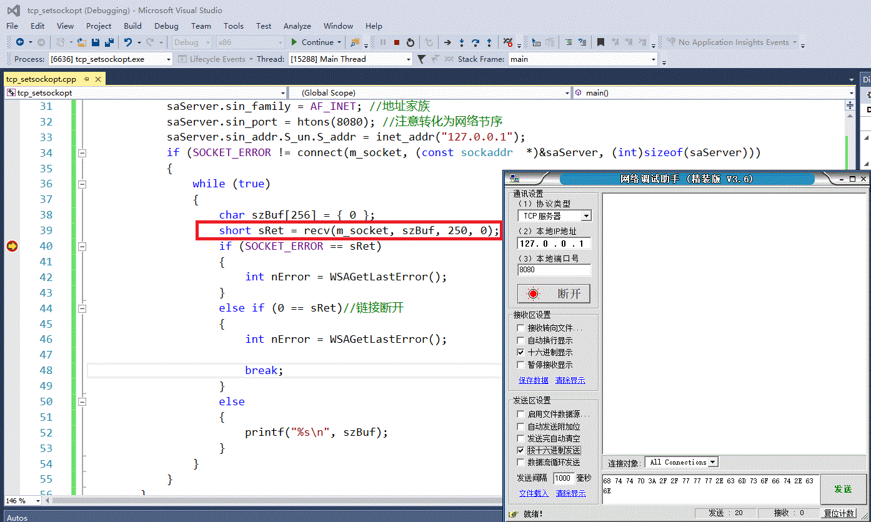The width and height of the screenshot is (871, 522).
Task: Click the hex send data text box
Action: [x=710, y=490]
